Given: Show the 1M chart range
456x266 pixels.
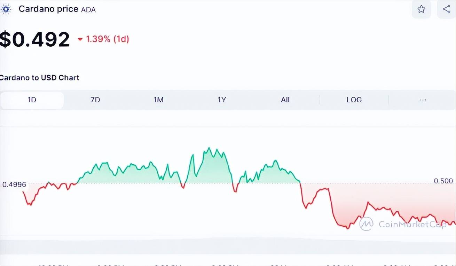Looking at the screenshot, I should click(158, 100).
